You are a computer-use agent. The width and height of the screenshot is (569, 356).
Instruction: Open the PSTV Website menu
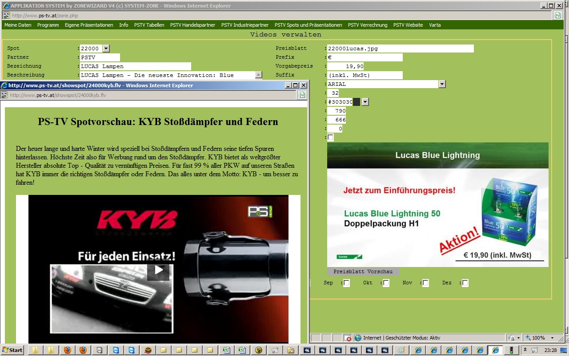[408, 25]
